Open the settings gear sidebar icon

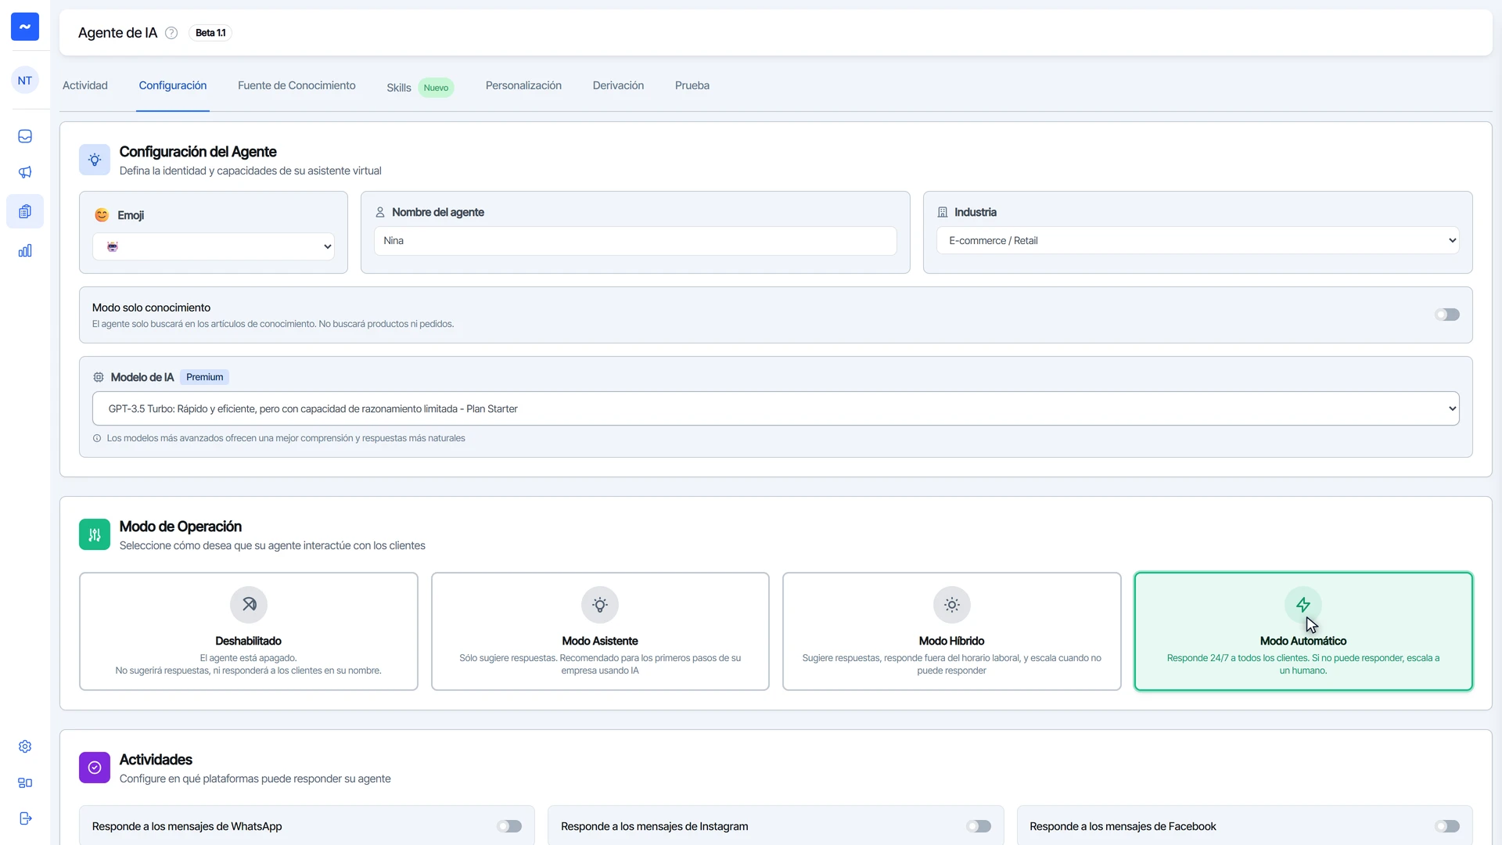click(x=25, y=746)
